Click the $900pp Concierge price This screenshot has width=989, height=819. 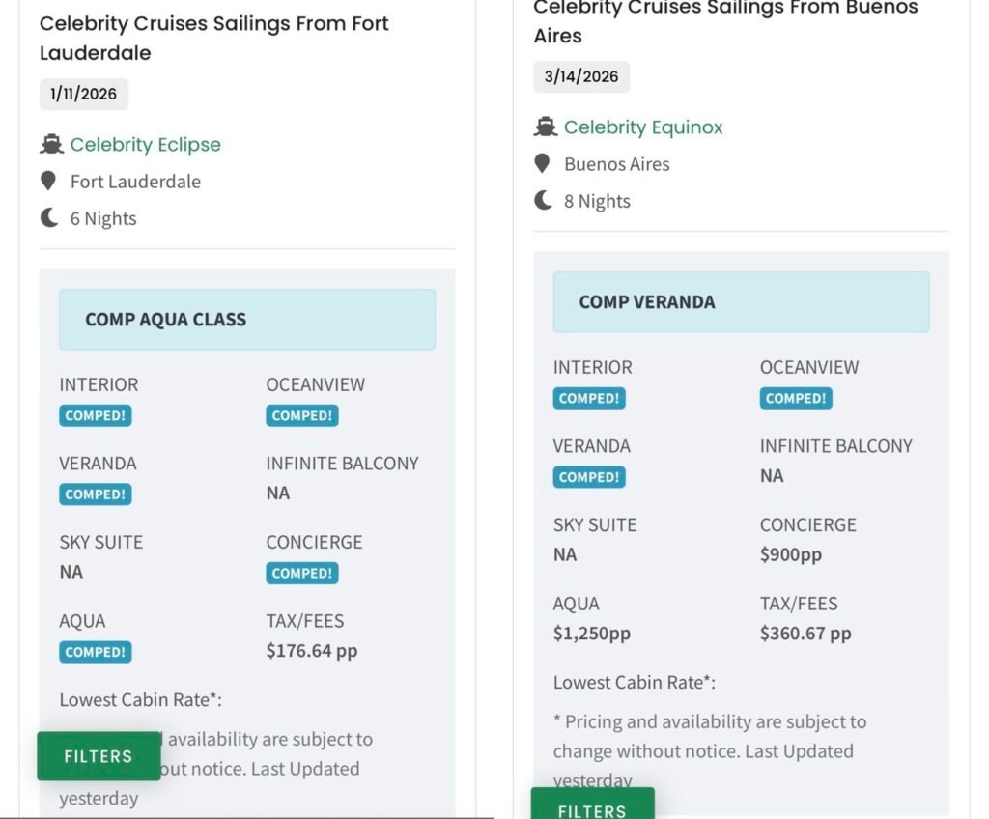pyautogui.click(x=791, y=554)
